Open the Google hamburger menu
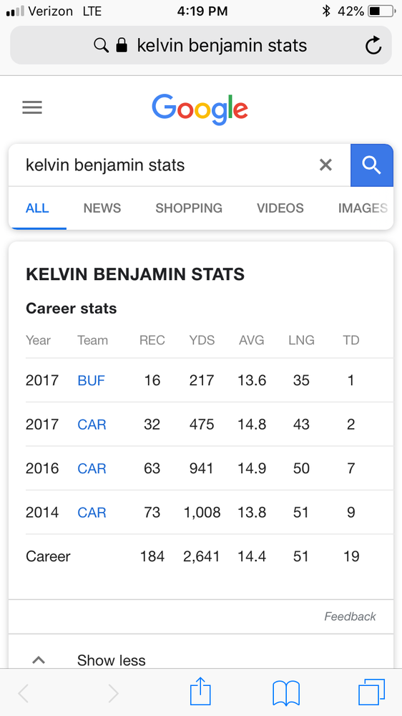The width and height of the screenshot is (402, 716). click(32, 108)
